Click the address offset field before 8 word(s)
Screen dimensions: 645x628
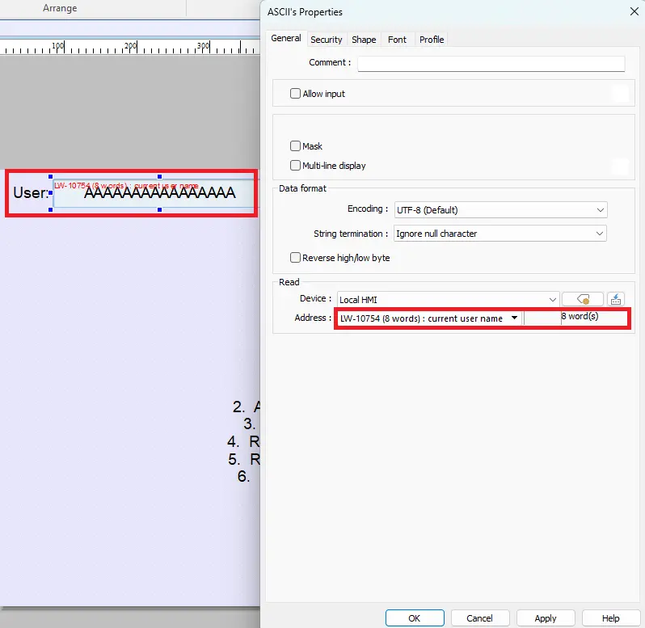(542, 318)
